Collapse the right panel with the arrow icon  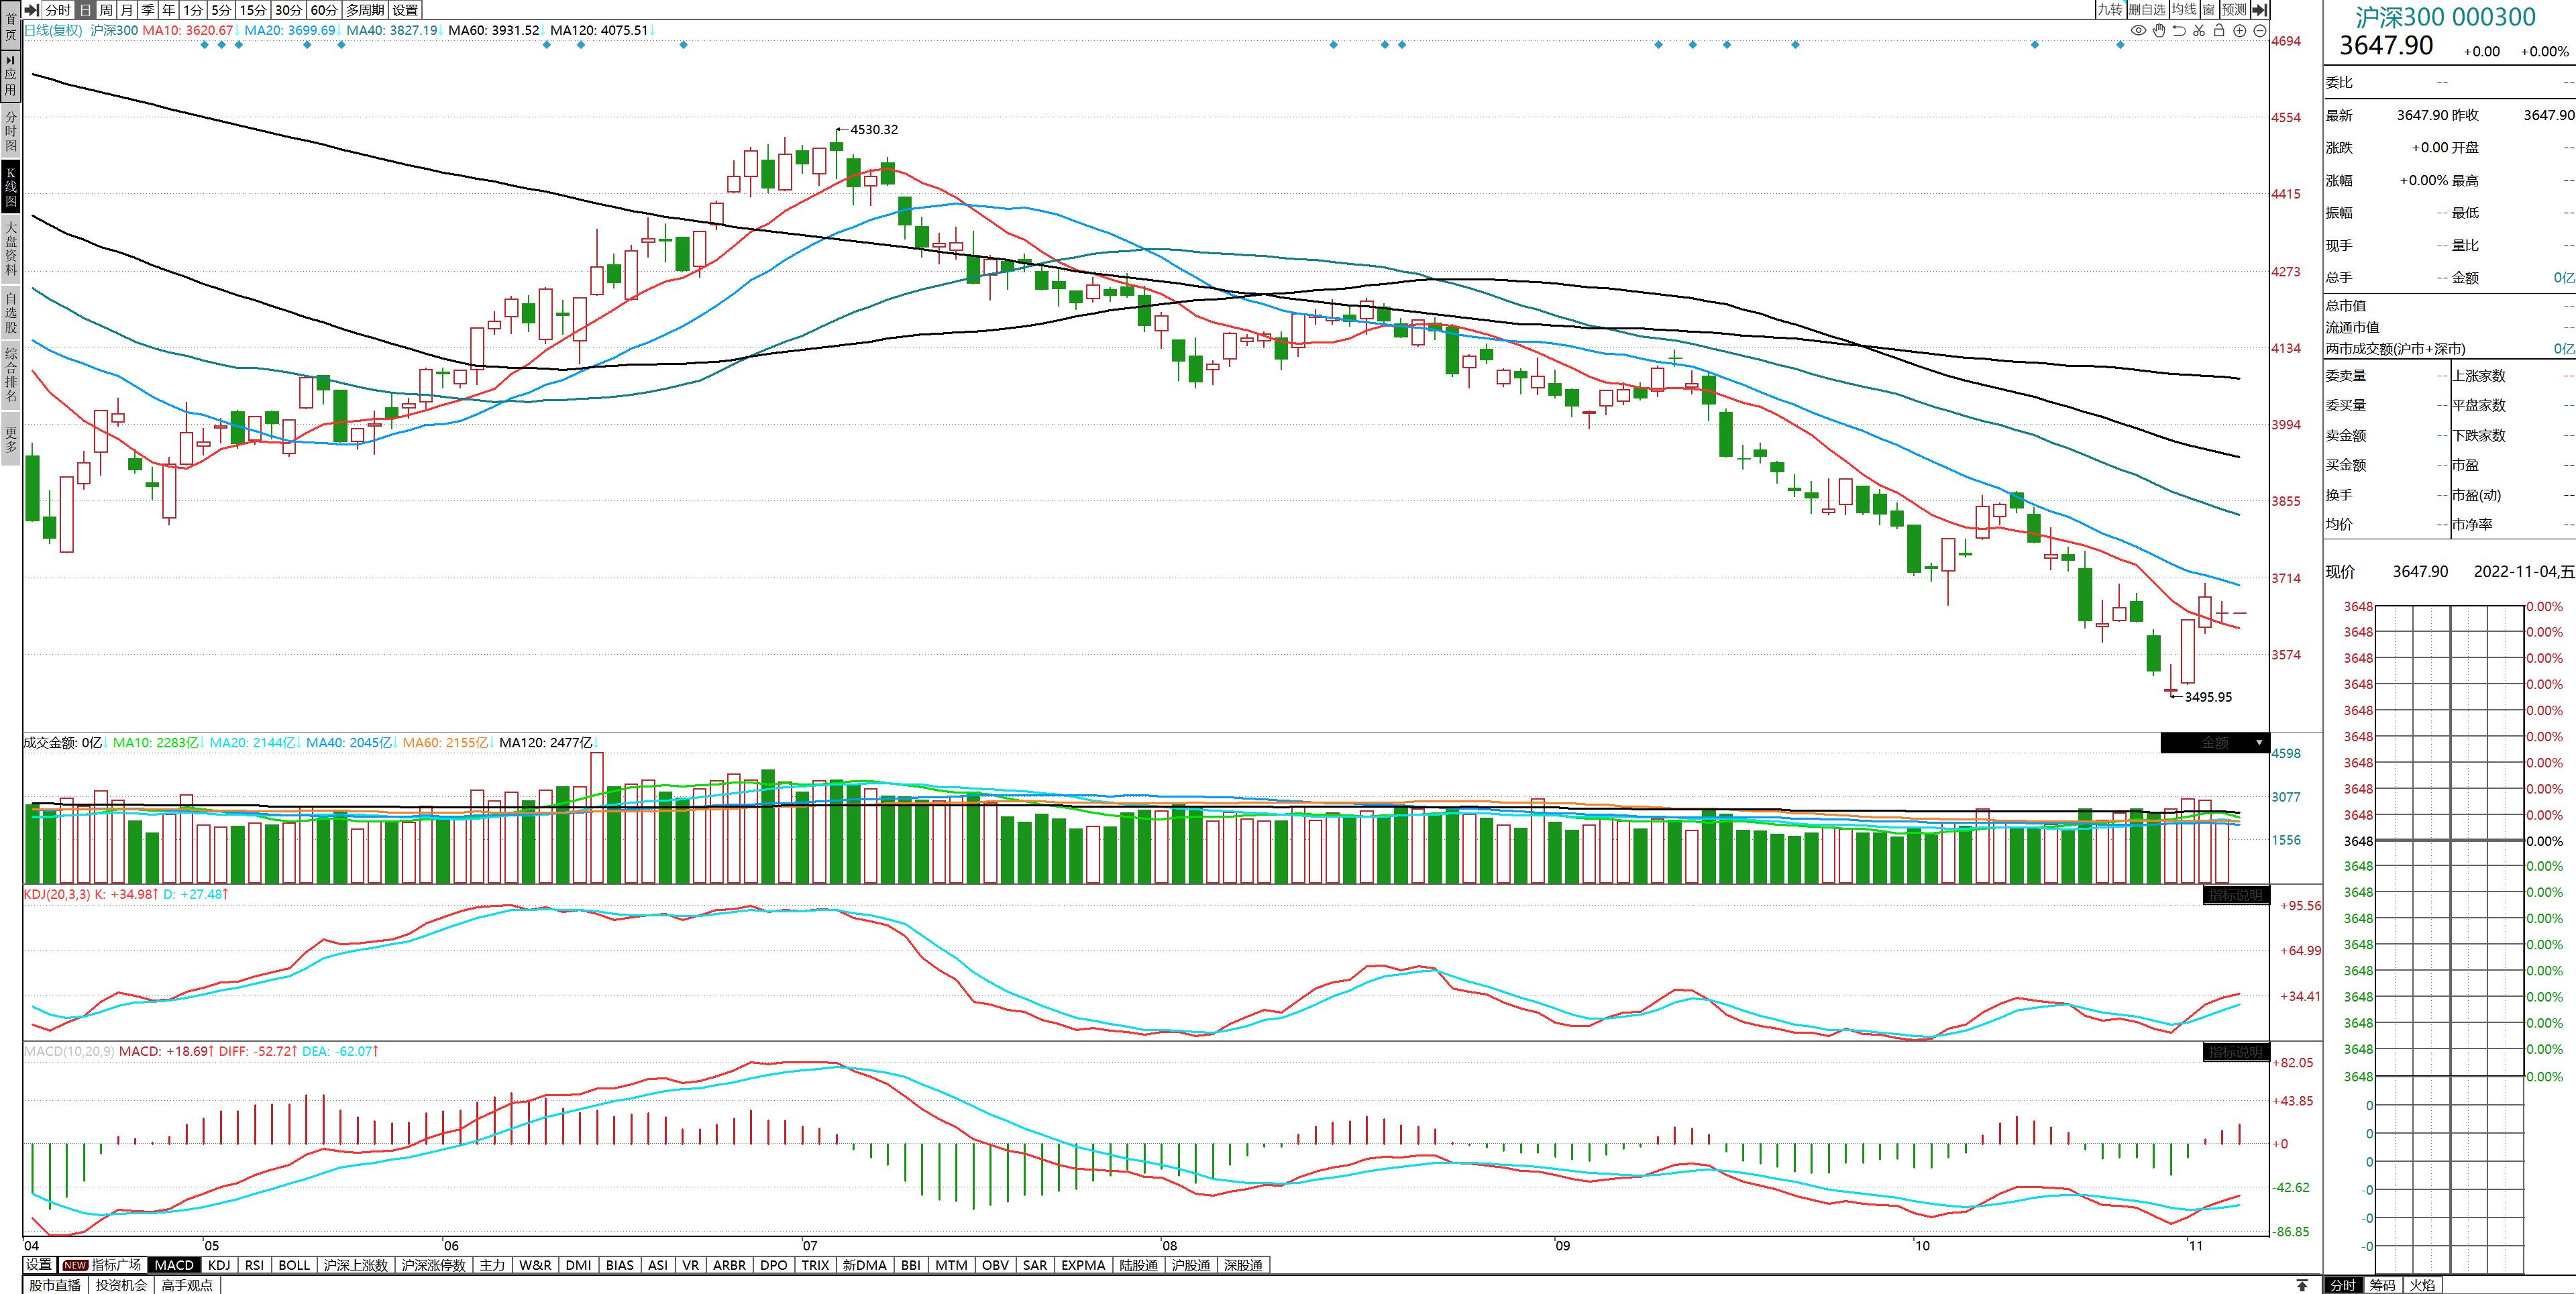(2259, 9)
